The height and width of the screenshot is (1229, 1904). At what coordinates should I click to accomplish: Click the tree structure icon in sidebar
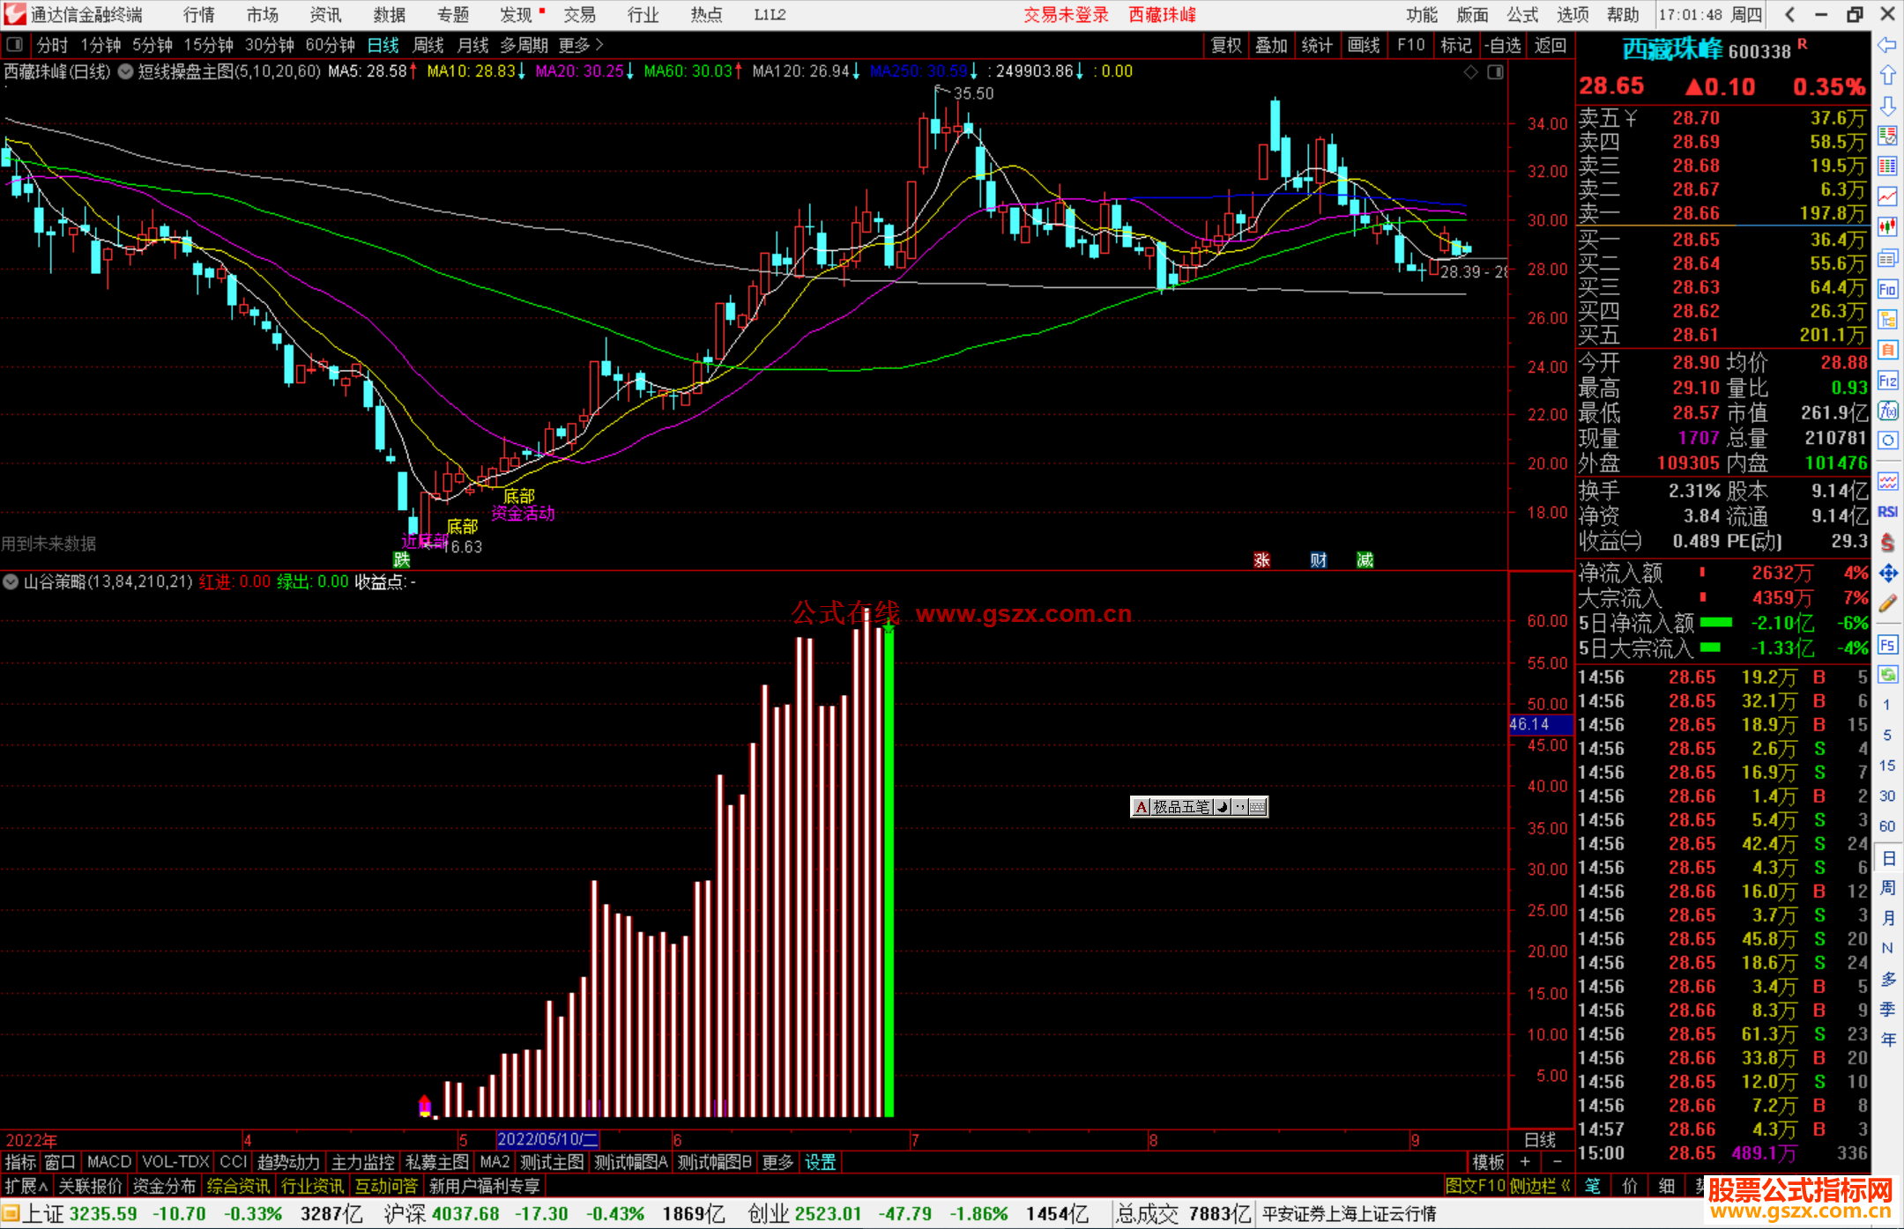[x=1887, y=319]
